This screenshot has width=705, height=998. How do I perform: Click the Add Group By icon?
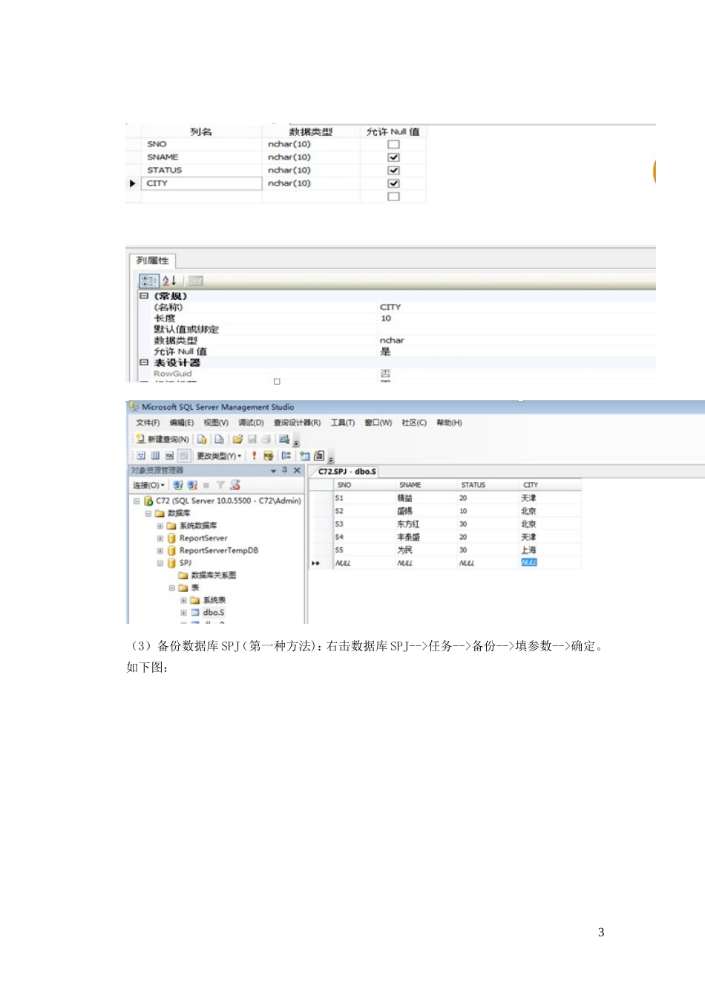pyautogui.click(x=286, y=455)
